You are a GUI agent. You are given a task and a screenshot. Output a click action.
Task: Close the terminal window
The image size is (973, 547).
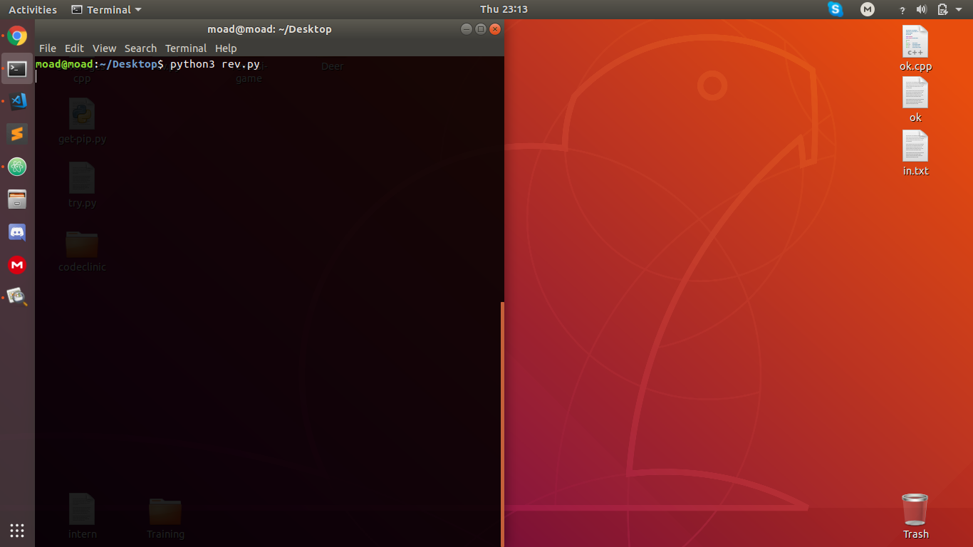pyautogui.click(x=495, y=29)
